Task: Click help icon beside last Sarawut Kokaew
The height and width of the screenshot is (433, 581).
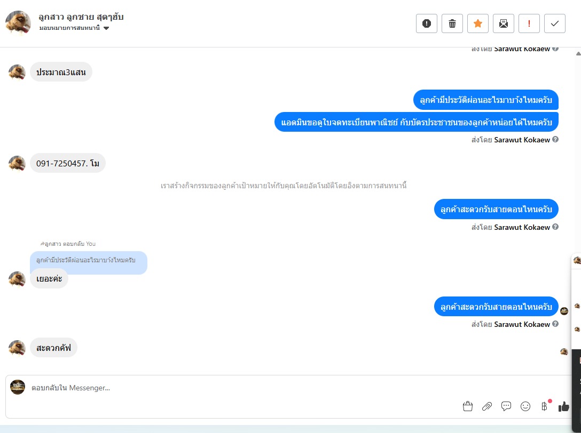Action: click(555, 324)
